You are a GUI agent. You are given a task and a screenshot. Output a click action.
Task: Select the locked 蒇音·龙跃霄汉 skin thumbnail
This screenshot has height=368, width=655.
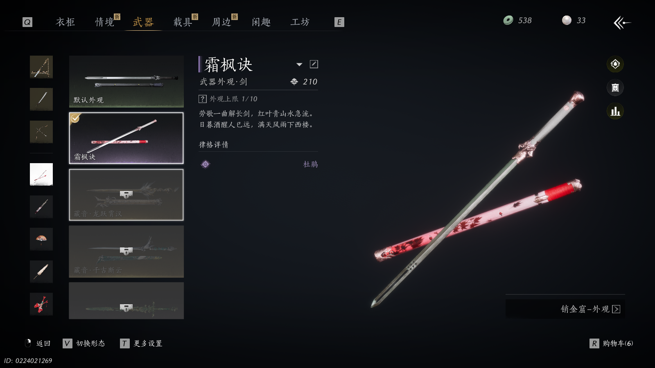[126, 195]
